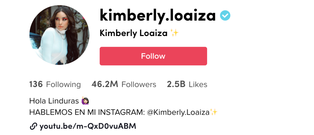Click the Hola Linduras bio text
Image resolution: width=314 pixels, height=135 pixels.
[x=54, y=101]
